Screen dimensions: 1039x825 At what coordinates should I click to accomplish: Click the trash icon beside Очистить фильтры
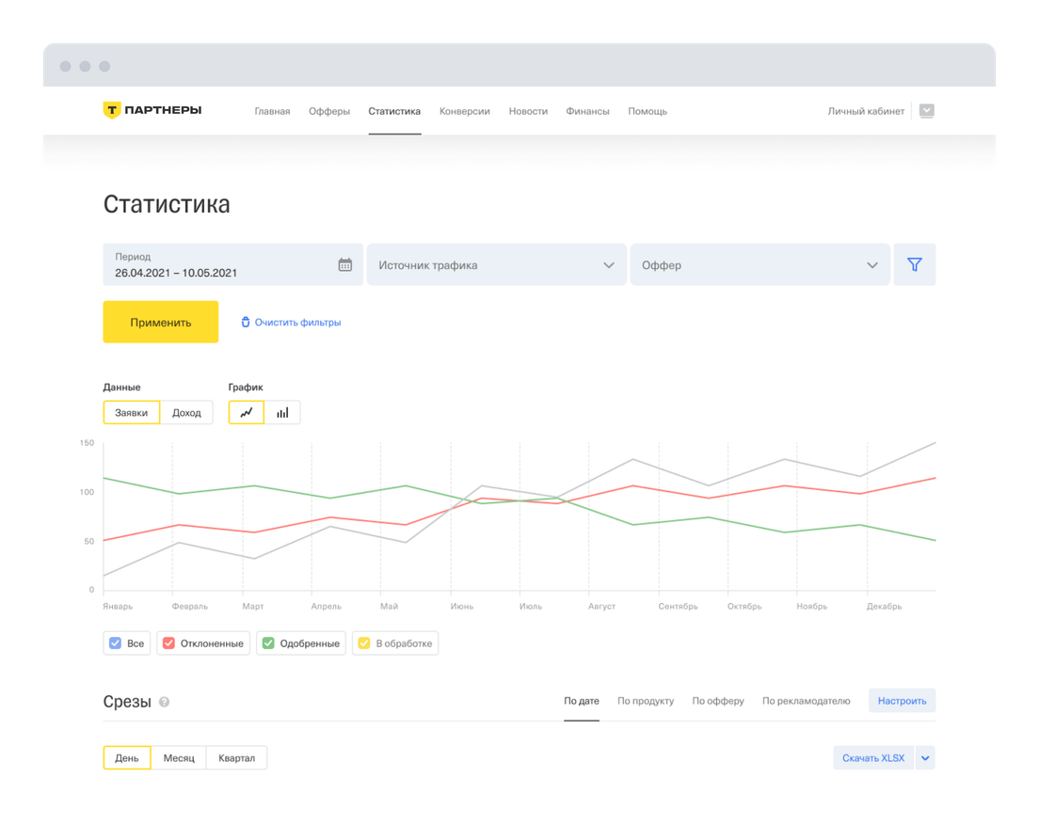(x=246, y=323)
